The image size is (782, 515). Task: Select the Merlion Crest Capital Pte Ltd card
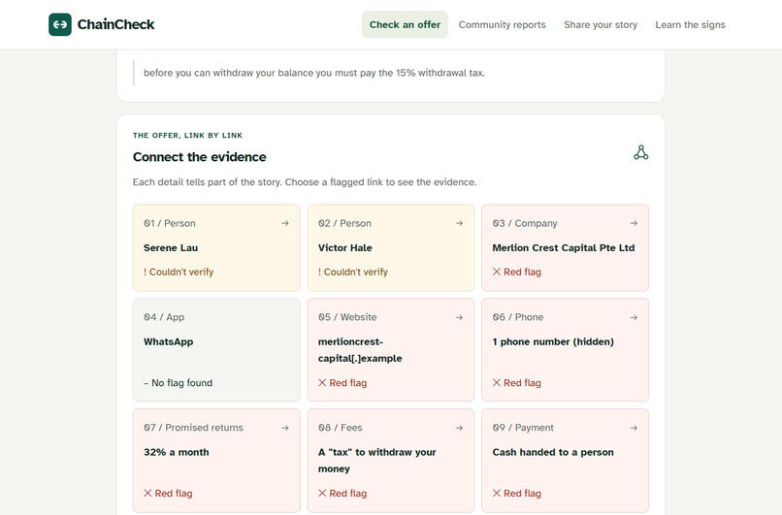565,247
